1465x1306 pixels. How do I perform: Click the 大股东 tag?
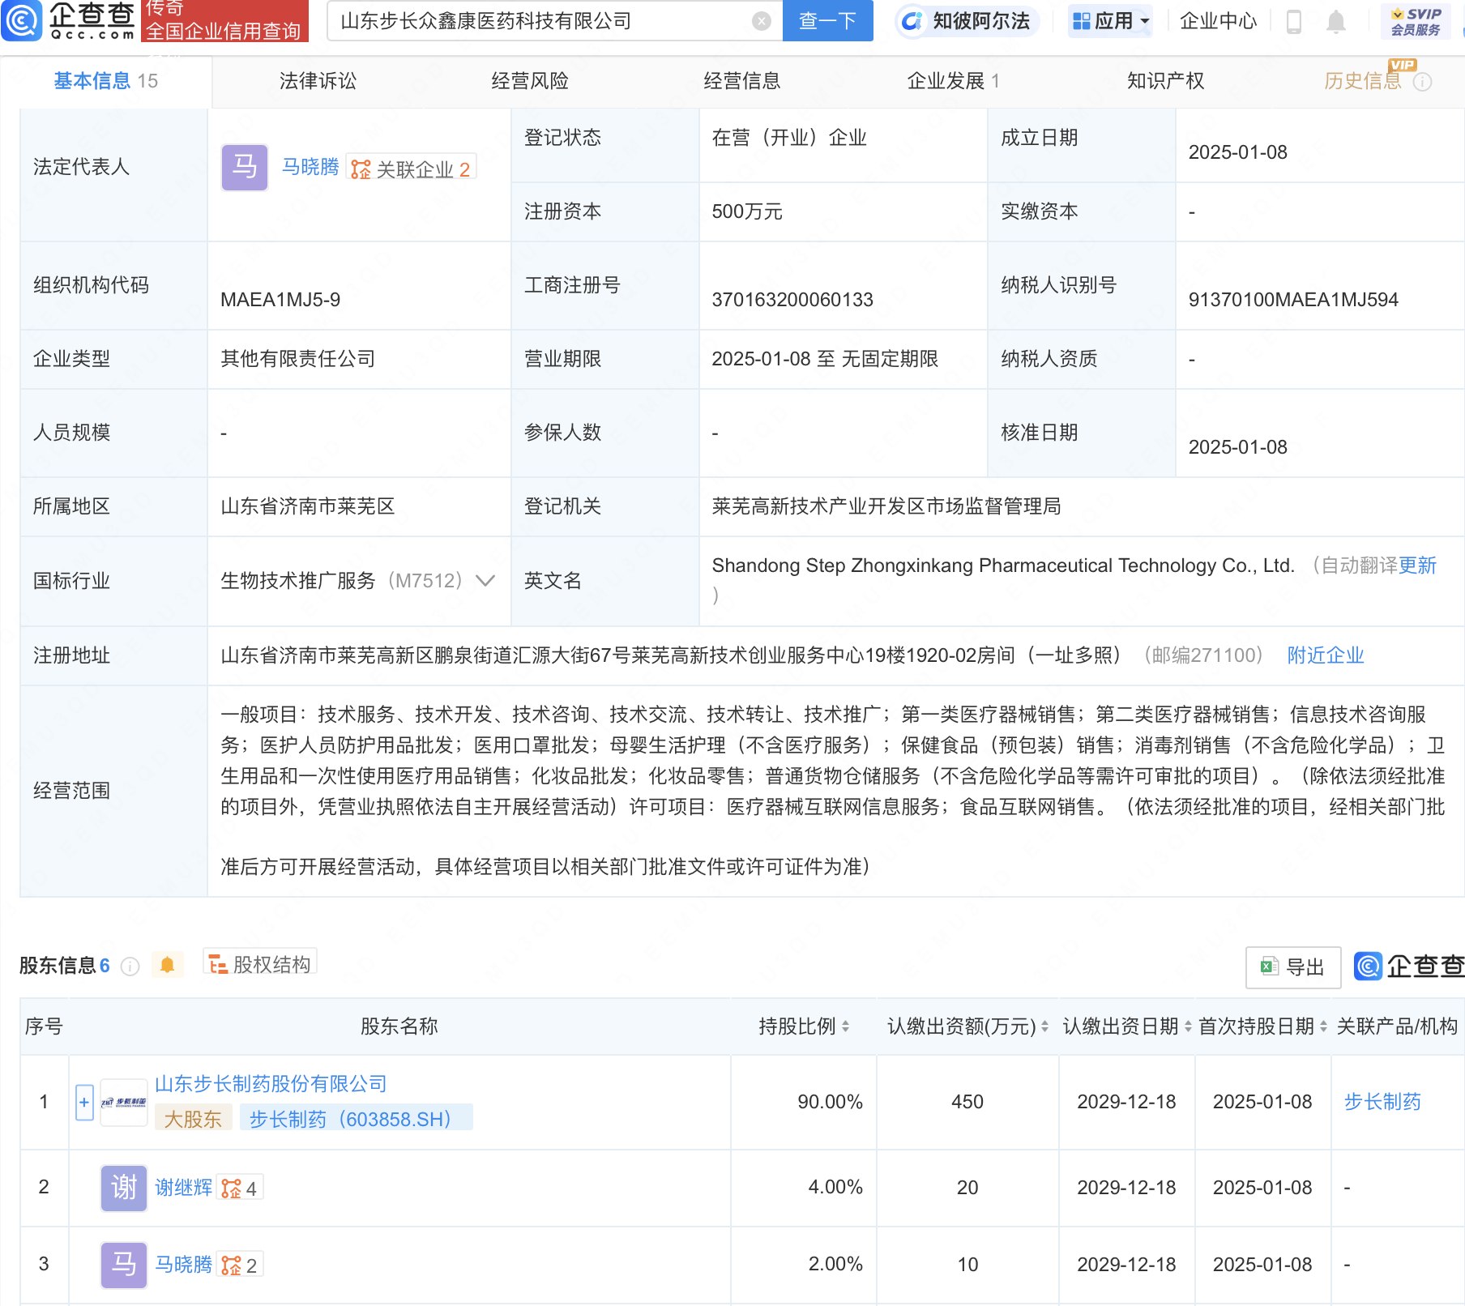193,1120
